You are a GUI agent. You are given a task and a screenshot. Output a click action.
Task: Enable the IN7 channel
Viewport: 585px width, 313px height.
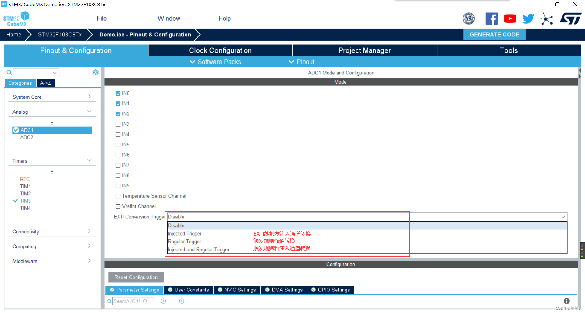[x=118, y=166]
